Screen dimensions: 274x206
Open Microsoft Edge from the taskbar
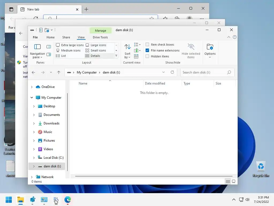(x=68, y=200)
